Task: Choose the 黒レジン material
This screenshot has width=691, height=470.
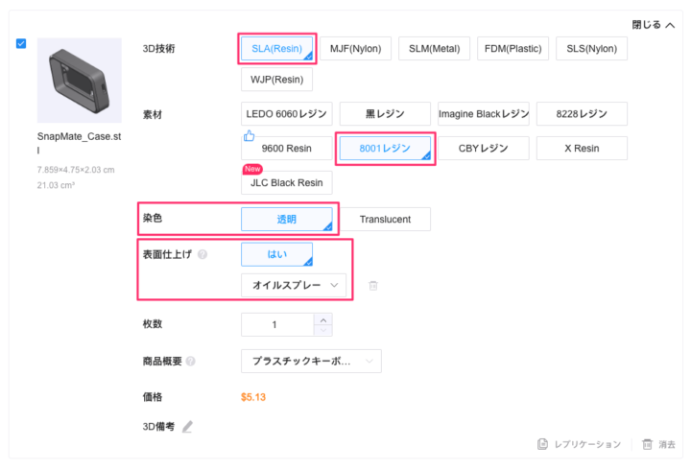Action: click(385, 113)
